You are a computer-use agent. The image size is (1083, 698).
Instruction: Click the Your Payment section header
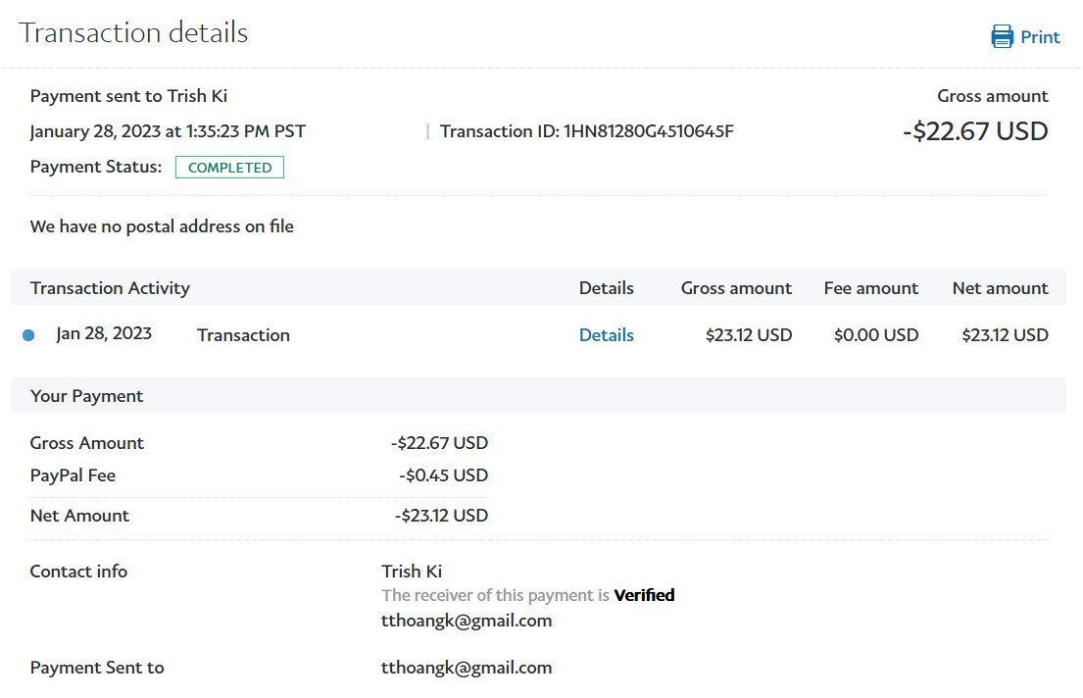pyautogui.click(x=86, y=396)
